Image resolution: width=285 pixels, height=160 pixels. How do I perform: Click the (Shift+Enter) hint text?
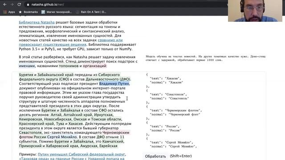[x=181, y=156]
